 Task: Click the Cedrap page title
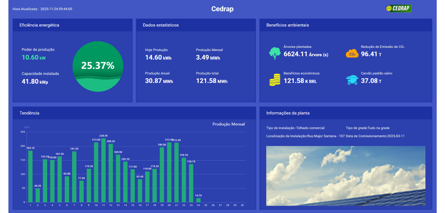pos(222,9)
